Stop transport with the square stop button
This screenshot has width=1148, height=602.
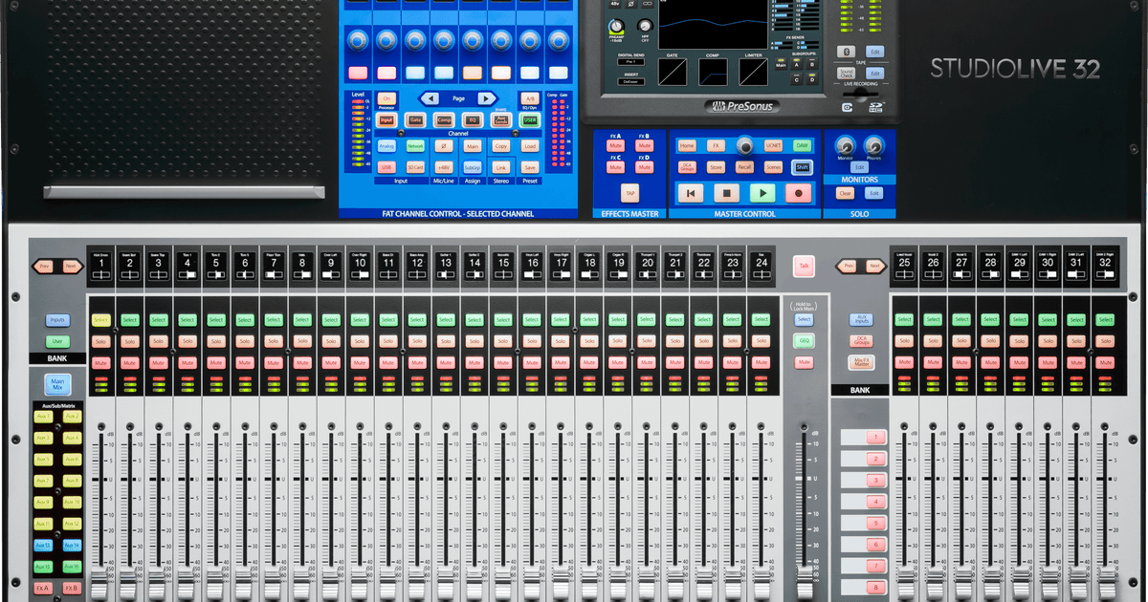727,193
